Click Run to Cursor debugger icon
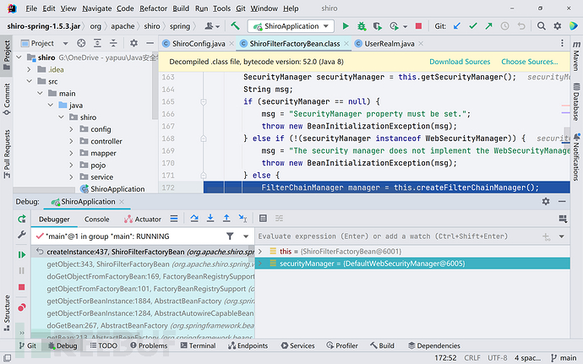Viewport: 583px width, 364px height. click(x=242, y=218)
